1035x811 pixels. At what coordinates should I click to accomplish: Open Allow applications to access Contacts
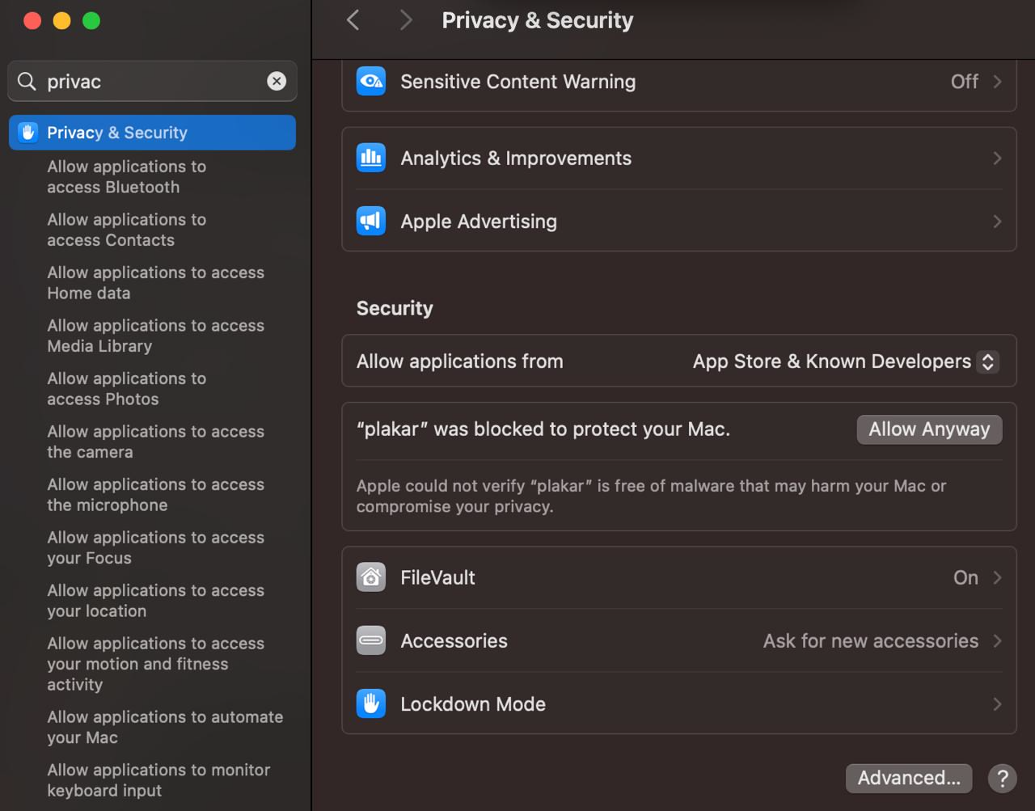[126, 230]
